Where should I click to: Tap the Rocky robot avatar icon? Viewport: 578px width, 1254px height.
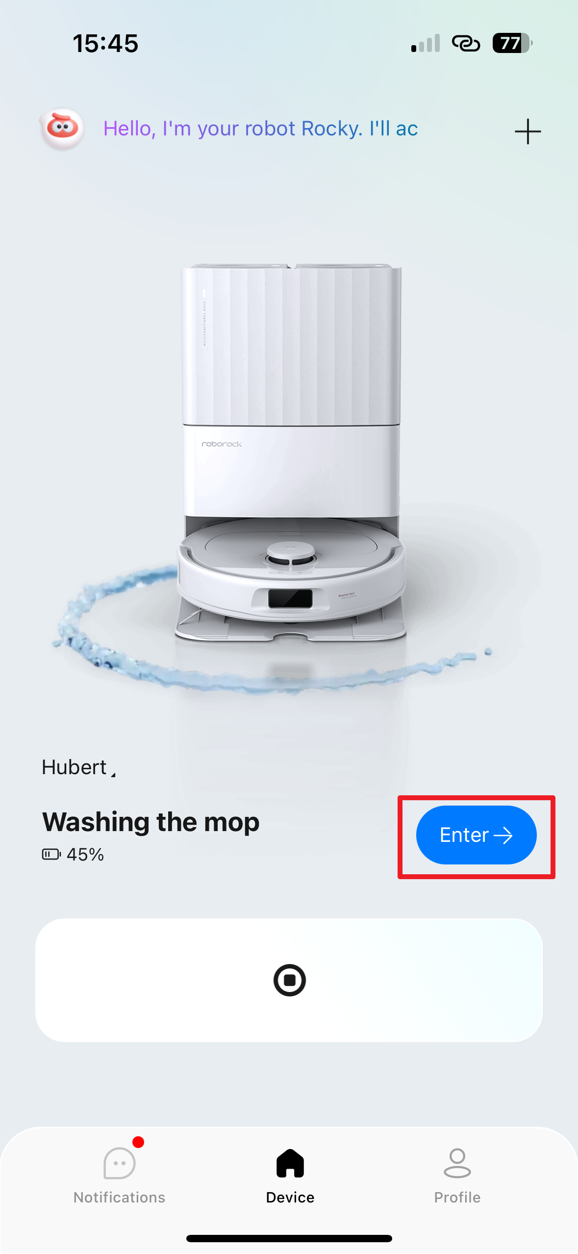coord(62,129)
